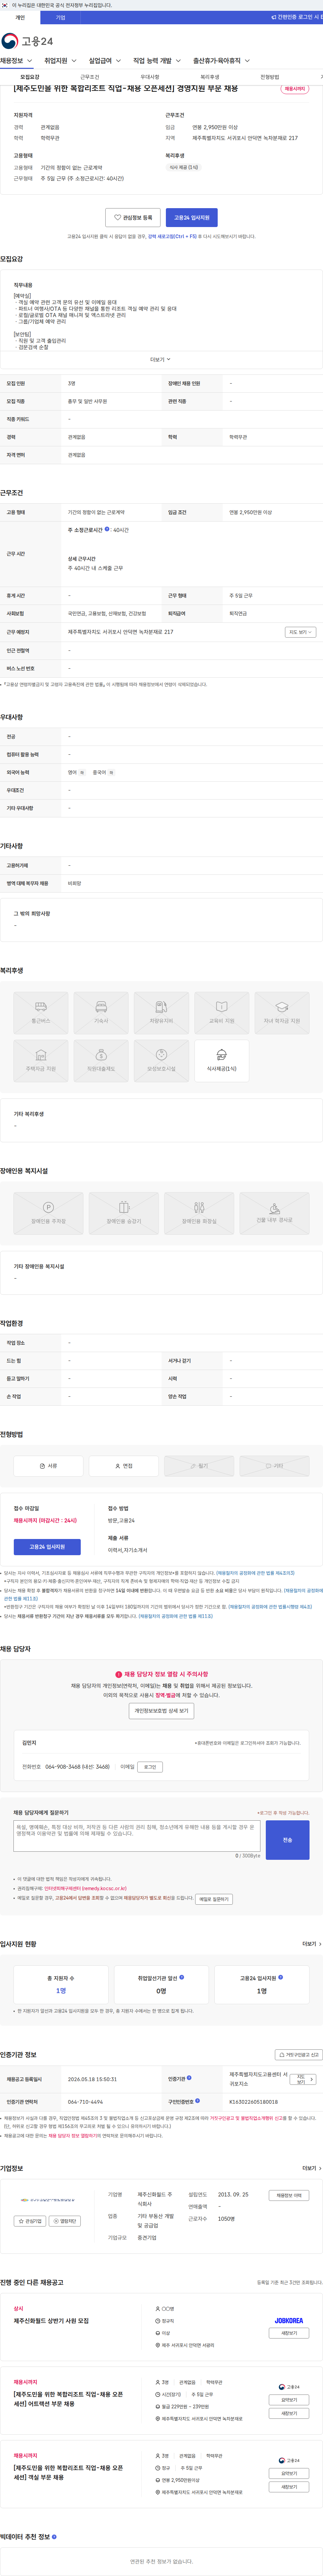Click the 장애인용 승강기 facility icon

(123, 1213)
